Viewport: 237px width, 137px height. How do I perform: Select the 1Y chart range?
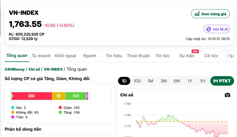190,81
